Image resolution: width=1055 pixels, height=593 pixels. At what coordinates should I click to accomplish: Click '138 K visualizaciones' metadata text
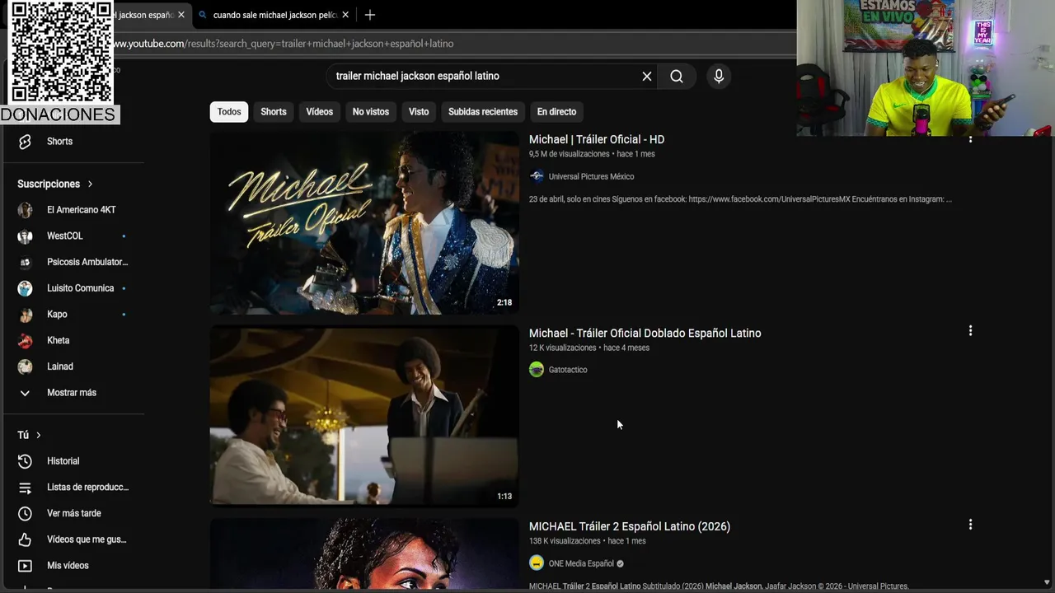click(565, 541)
